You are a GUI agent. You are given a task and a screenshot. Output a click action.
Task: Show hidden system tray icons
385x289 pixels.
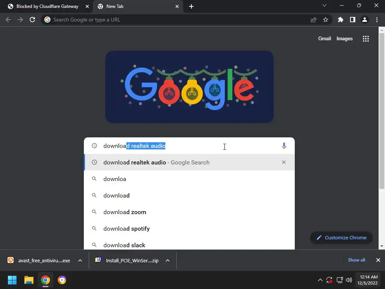click(x=320, y=280)
